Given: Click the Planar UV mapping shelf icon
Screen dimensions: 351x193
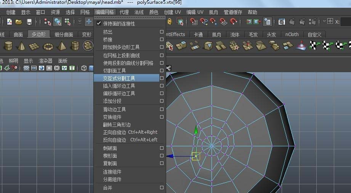Looking at the screenshot, I should [314, 45].
